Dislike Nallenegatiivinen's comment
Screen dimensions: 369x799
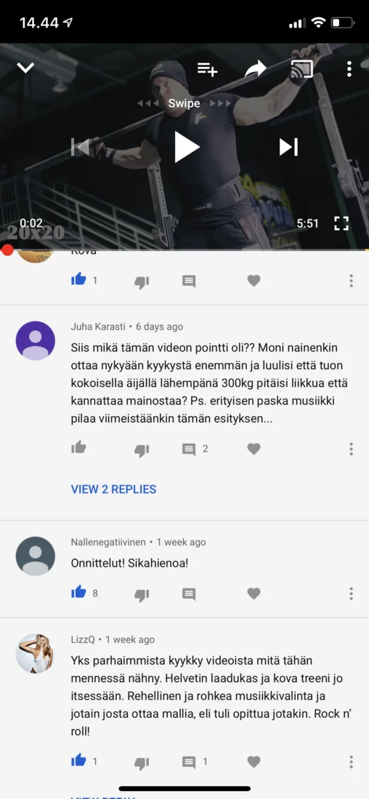coord(142,594)
